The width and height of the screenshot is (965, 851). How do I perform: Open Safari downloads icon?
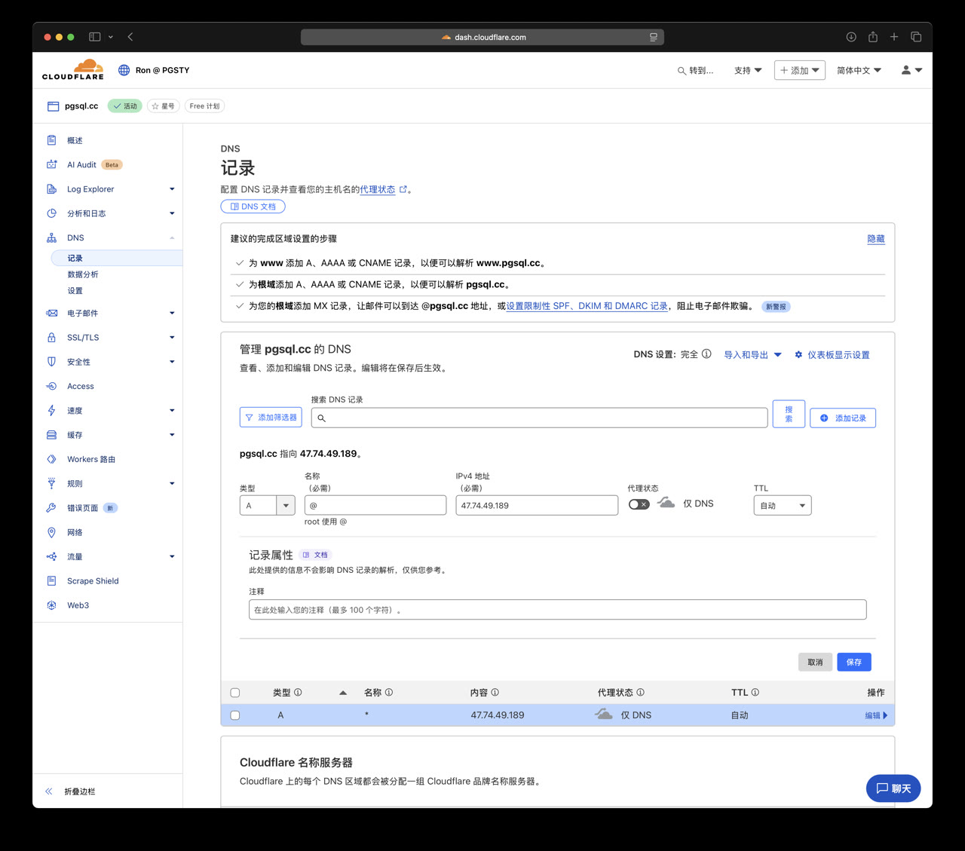(851, 37)
